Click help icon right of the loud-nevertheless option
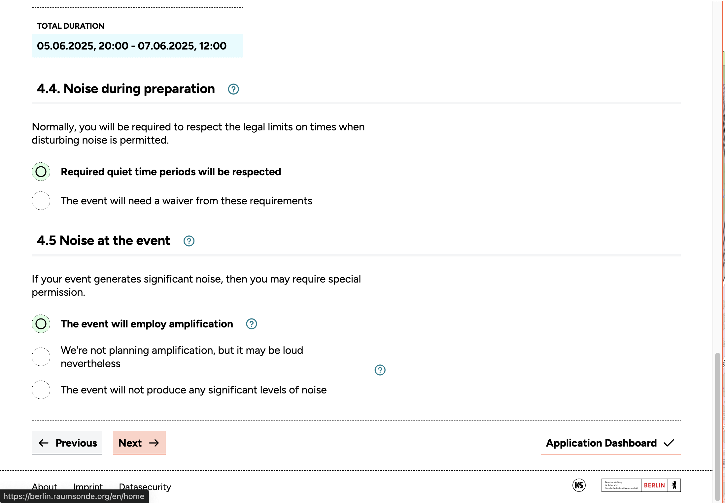 click(380, 370)
